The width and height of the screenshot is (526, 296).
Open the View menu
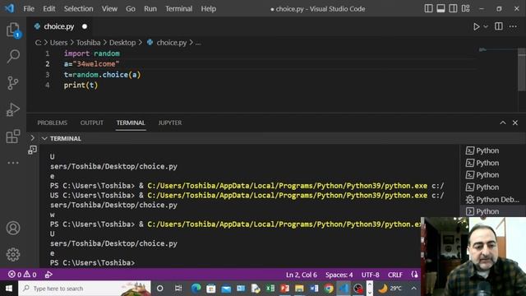click(x=109, y=9)
